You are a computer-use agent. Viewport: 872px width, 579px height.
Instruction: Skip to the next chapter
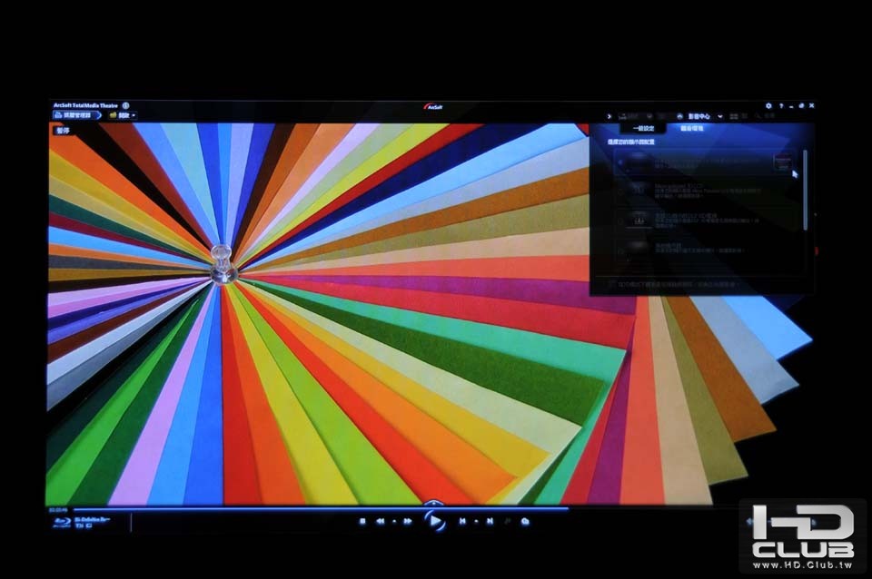coord(490,521)
